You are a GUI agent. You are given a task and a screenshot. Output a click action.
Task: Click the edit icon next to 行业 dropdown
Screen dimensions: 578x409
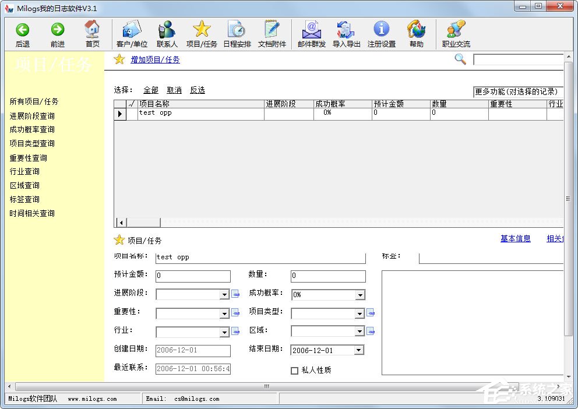(x=235, y=332)
